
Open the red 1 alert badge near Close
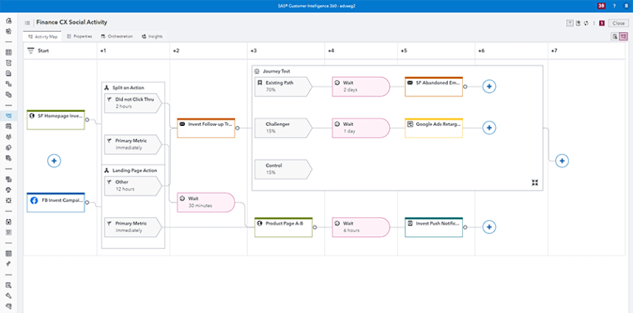pos(602,24)
